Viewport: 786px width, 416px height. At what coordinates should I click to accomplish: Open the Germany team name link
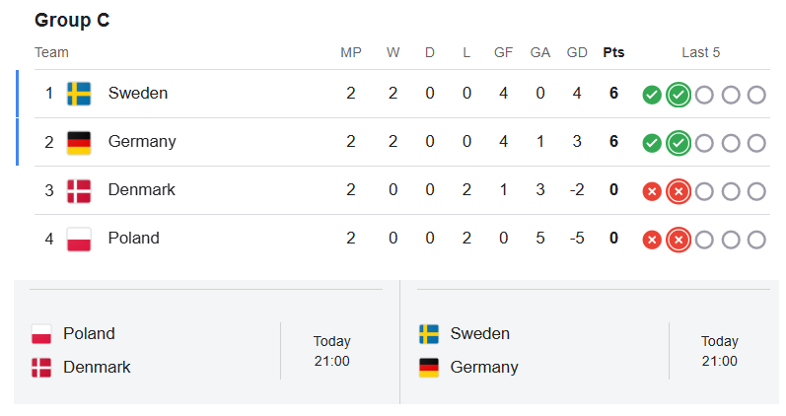(x=142, y=141)
